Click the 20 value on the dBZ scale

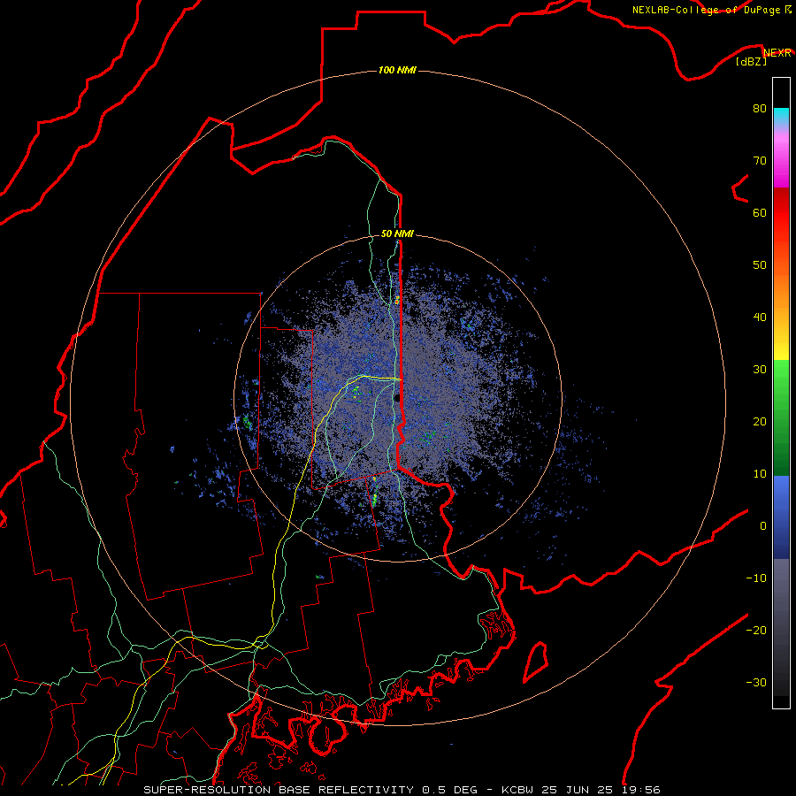coord(760,421)
